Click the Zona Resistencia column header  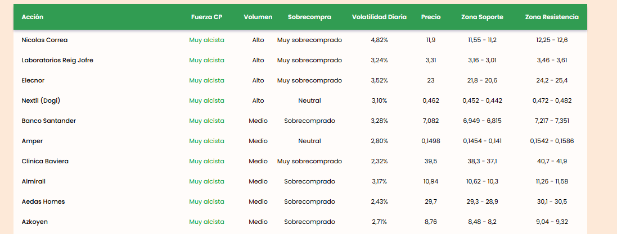point(552,17)
